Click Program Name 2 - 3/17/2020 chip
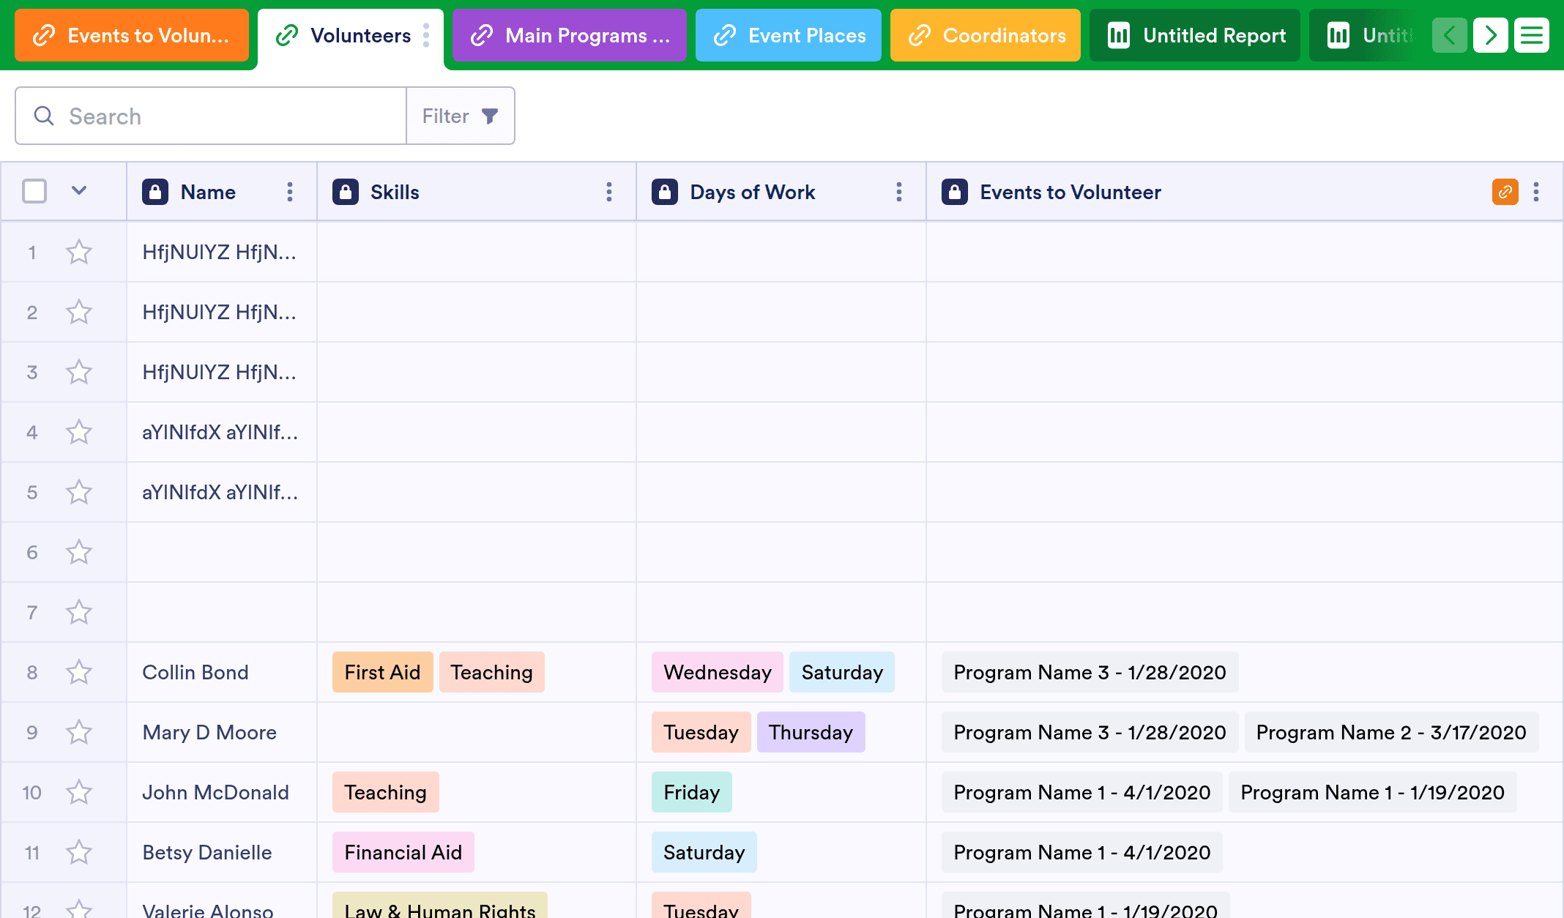Viewport: 1564px width, 918px height. pos(1391,732)
